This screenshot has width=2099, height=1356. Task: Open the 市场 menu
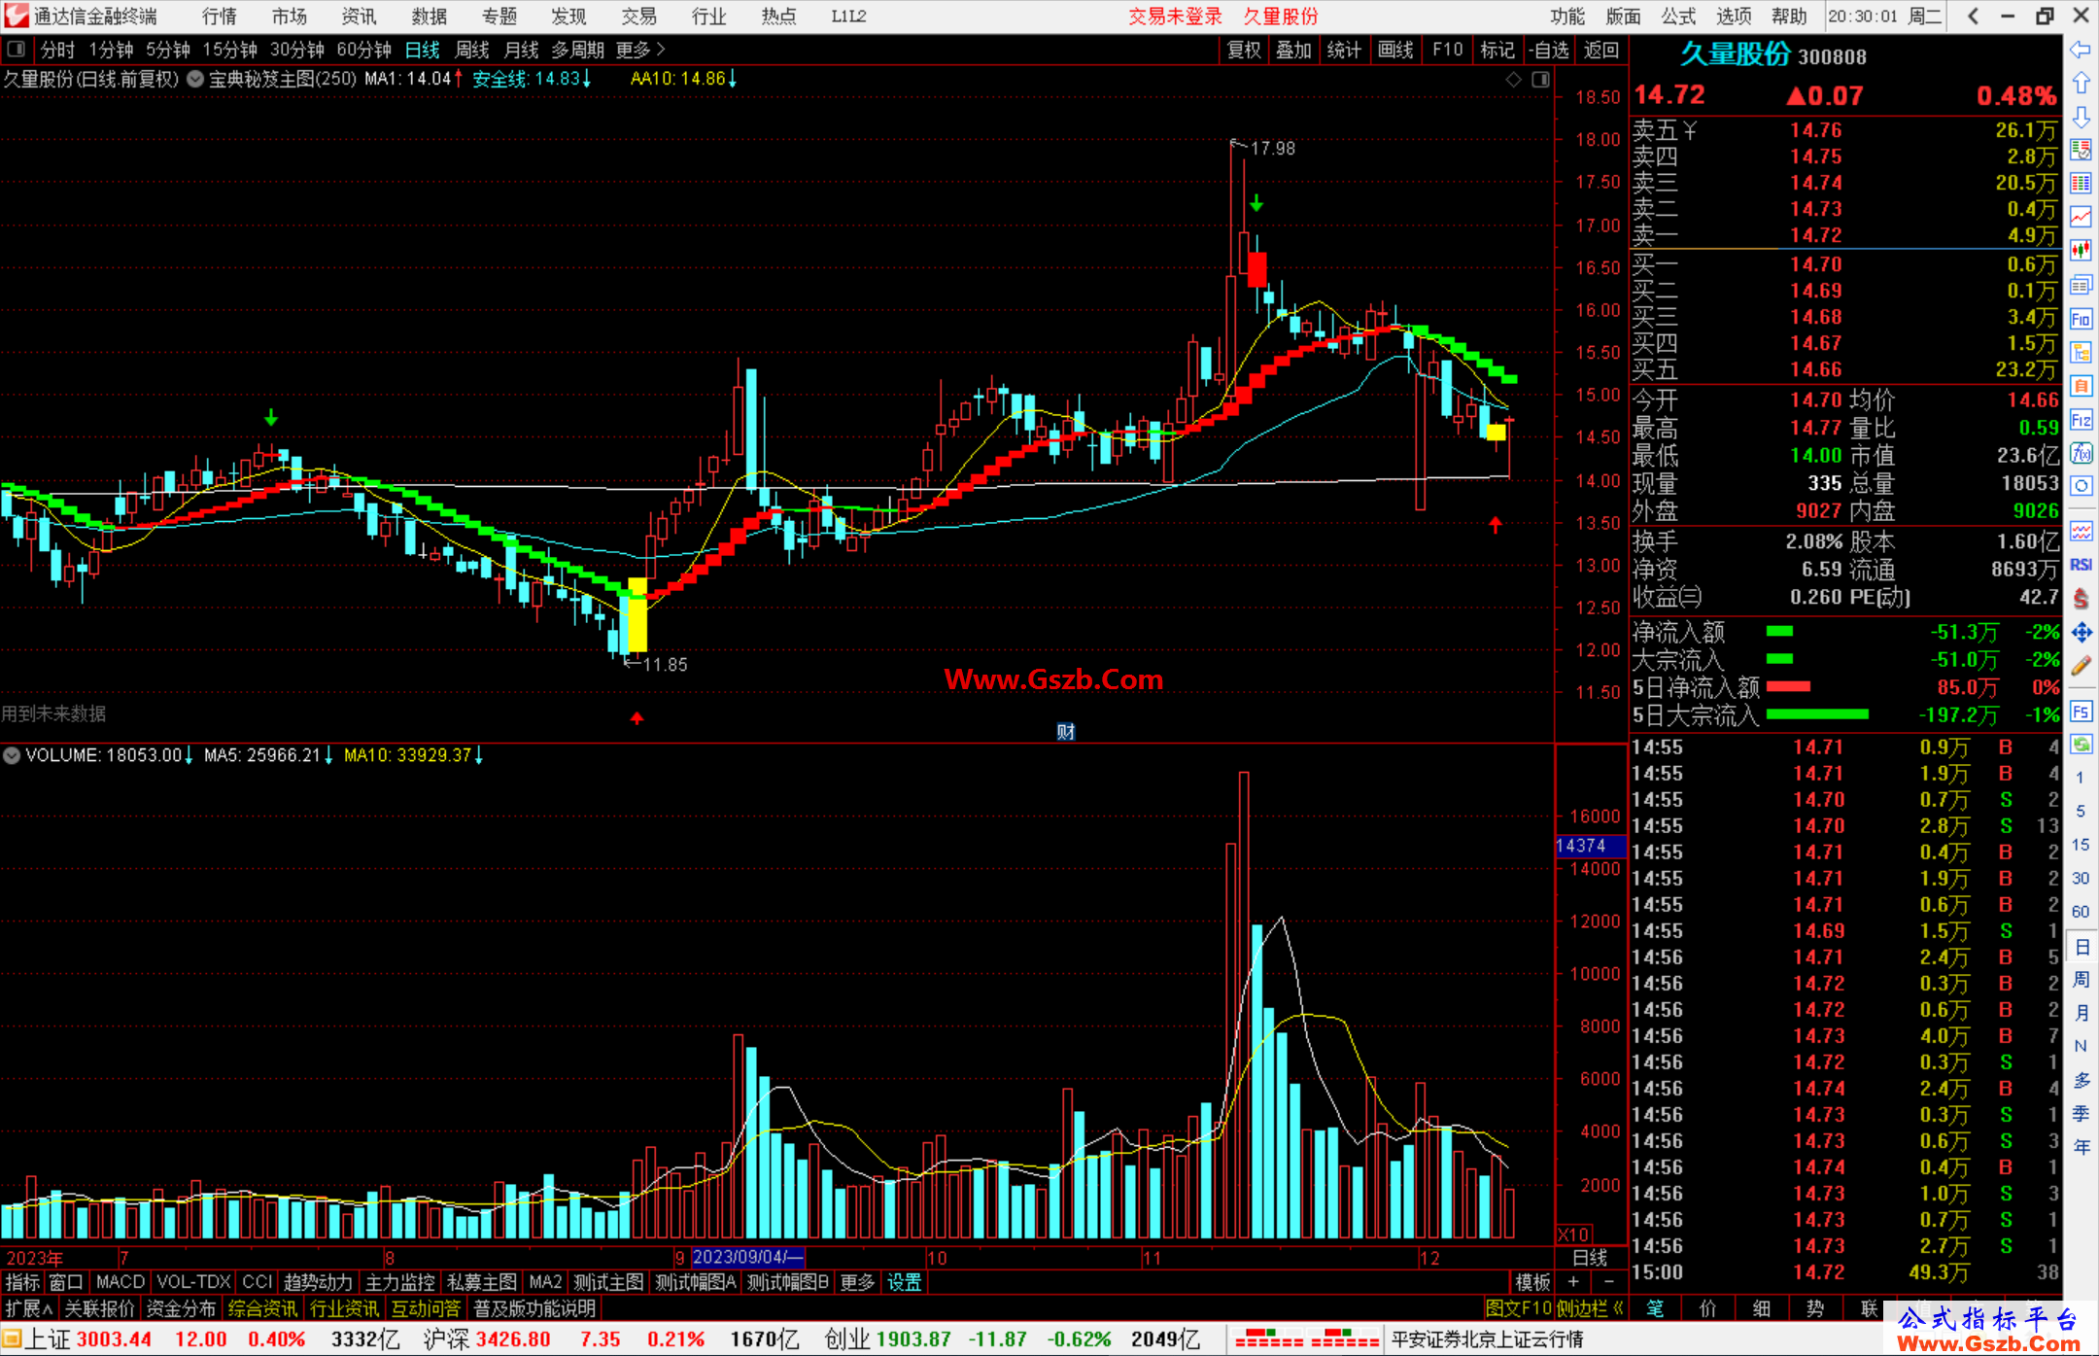[290, 16]
